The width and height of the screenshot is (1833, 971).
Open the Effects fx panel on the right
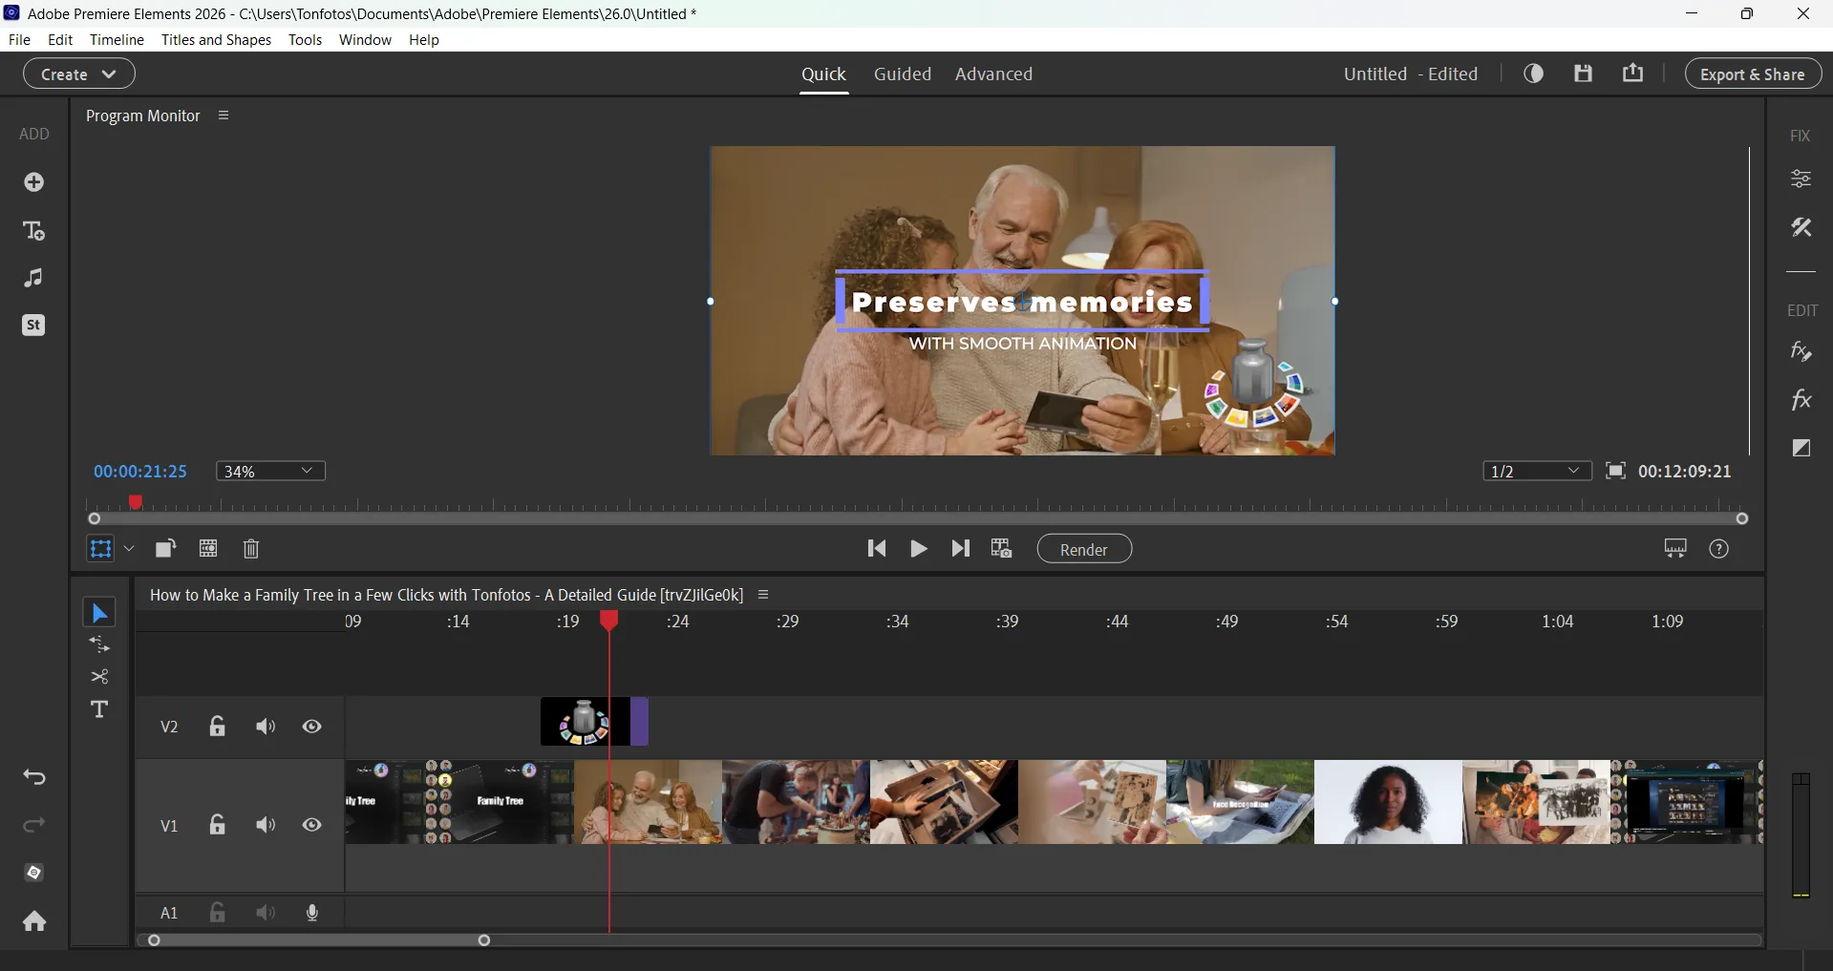[1801, 400]
